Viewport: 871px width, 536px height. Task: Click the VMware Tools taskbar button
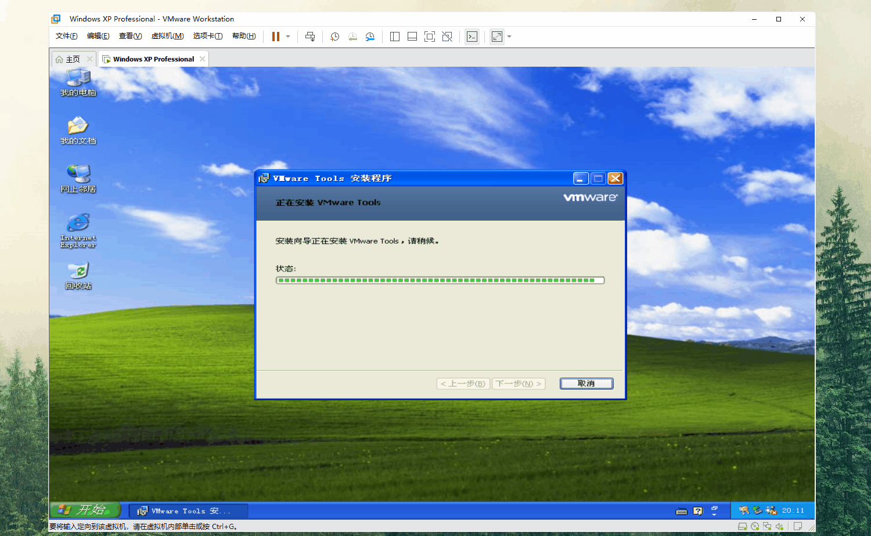[x=189, y=511]
